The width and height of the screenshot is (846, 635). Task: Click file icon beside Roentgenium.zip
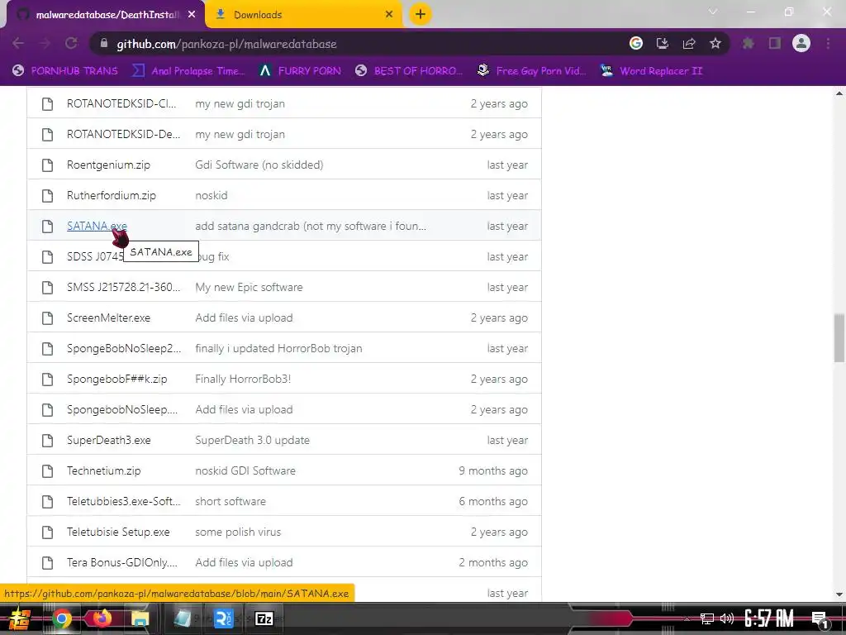pos(47,165)
